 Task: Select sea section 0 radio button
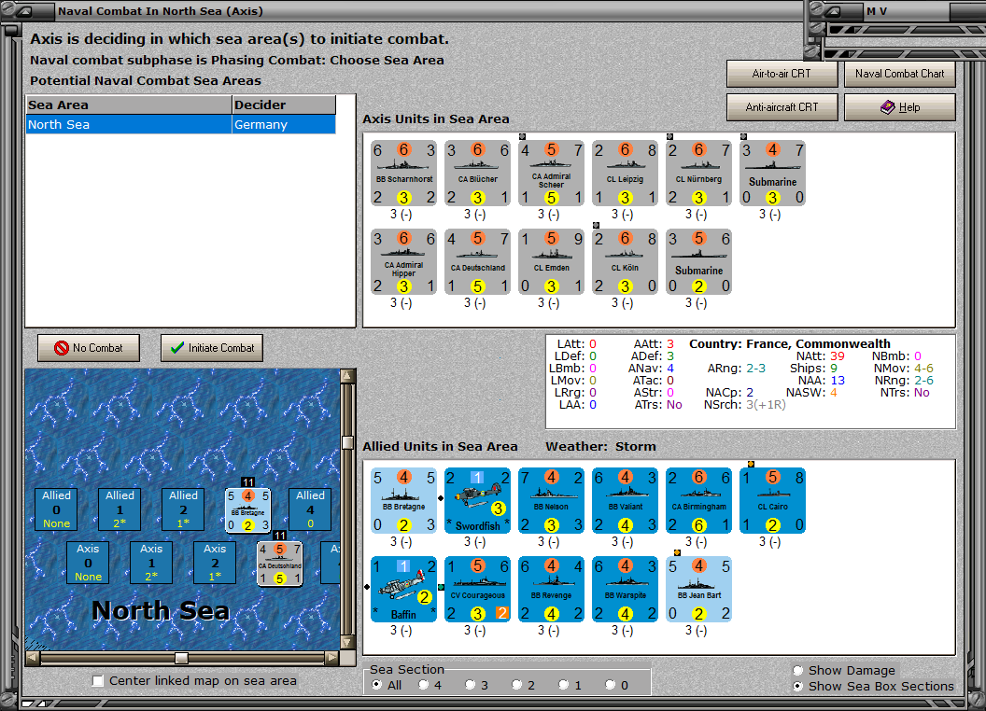[x=610, y=685]
